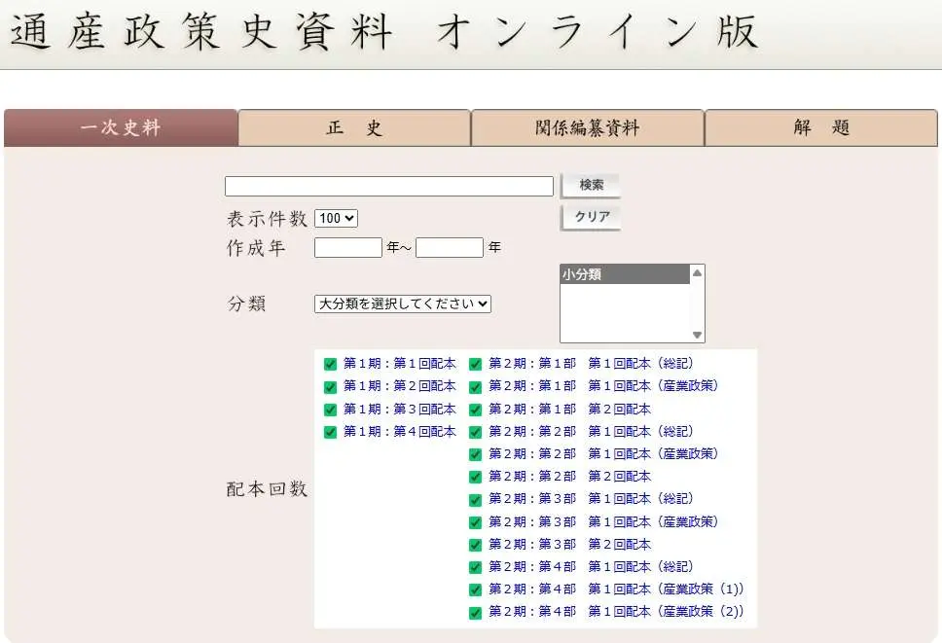This screenshot has height=643, width=942.
Task: Focus the keyword search text field
Action: 388,186
